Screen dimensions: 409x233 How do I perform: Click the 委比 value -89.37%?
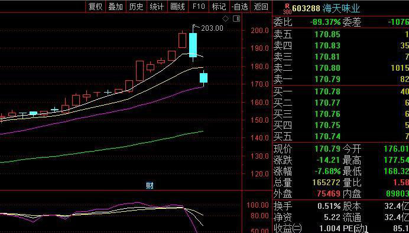click(x=325, y=22)
